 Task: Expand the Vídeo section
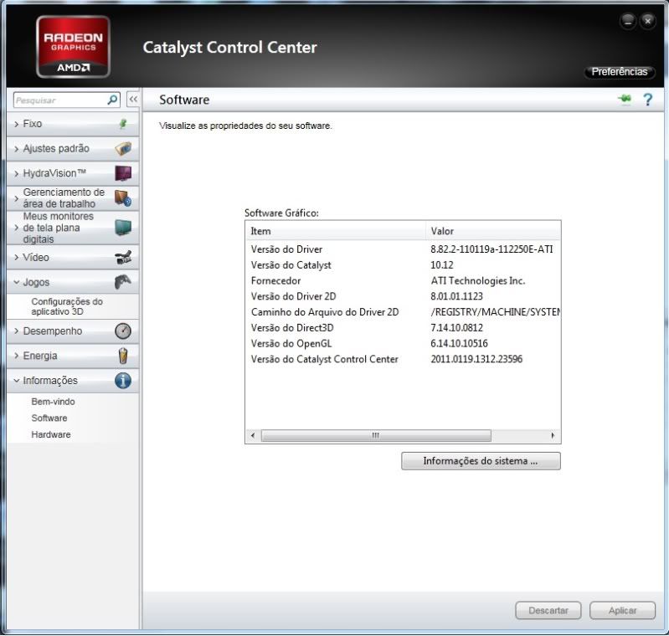(73, 258)
